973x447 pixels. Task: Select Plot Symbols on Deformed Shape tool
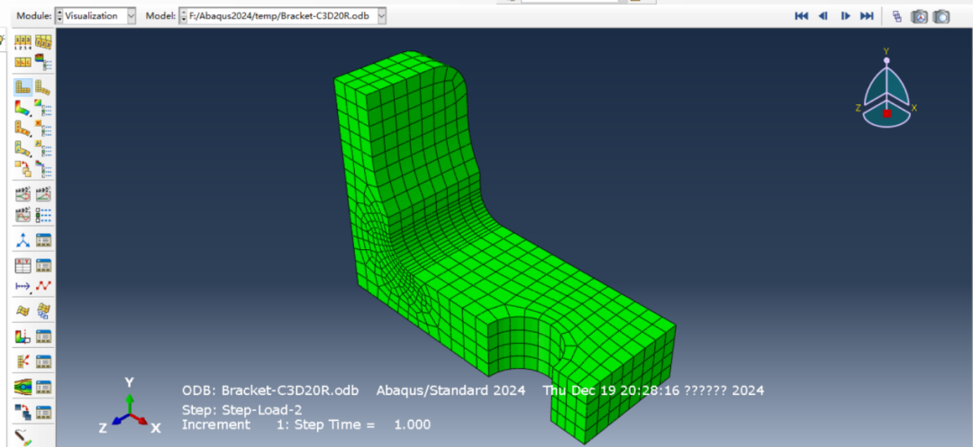[23, 128]
